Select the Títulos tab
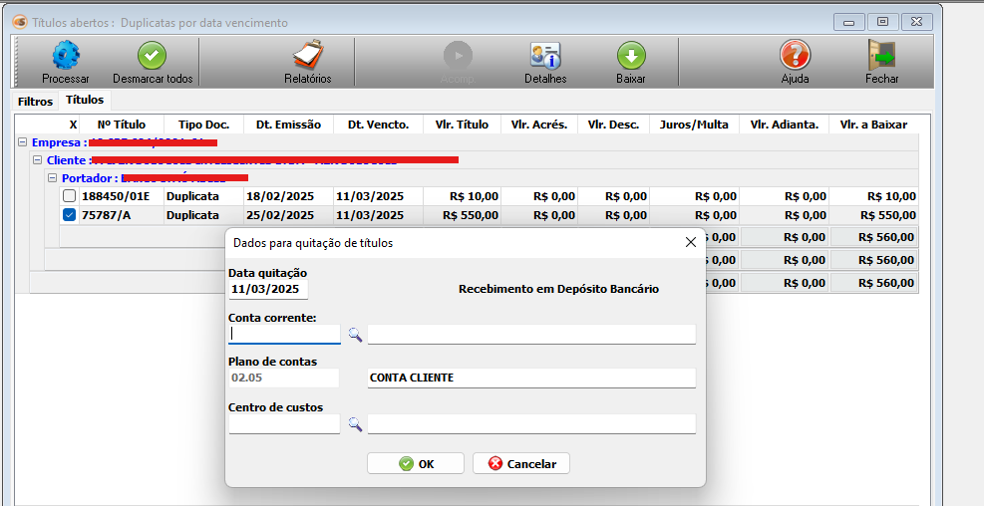Image resolution: width=984 pixels, height=506 pixels. click(x=85, y=101)
